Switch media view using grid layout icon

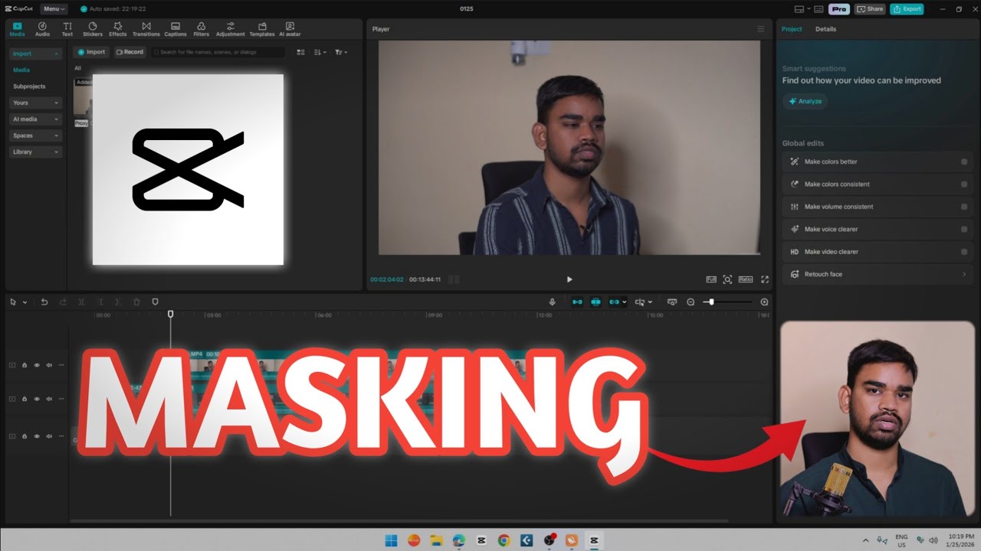[x=300, y=52]
